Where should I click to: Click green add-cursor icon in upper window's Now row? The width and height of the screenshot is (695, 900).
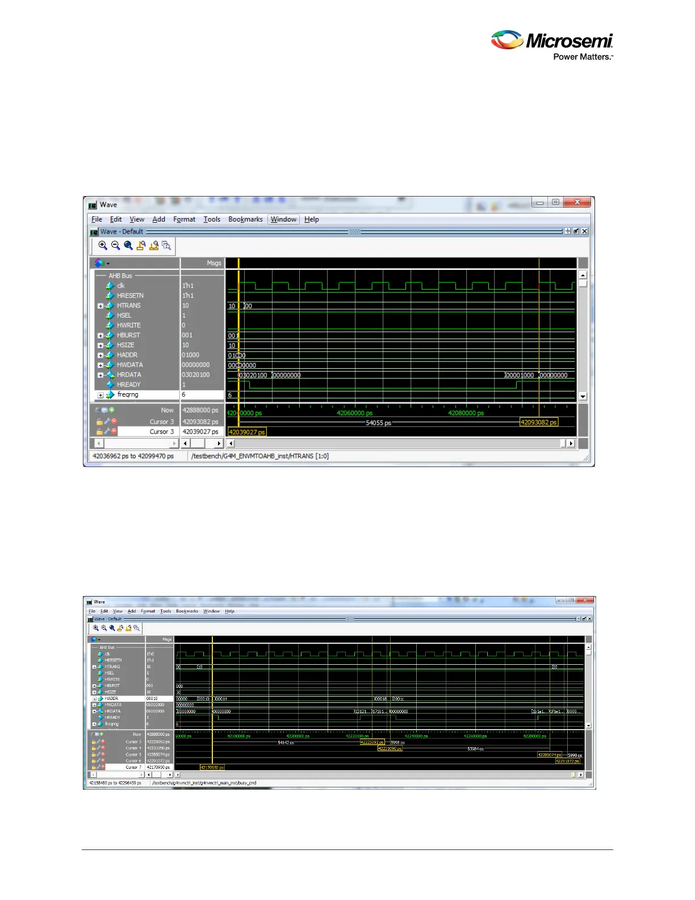coord(112,410)
